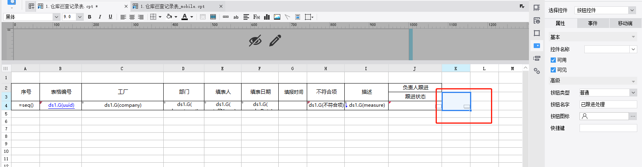Apply italic formatting
This screenshot has height=167, width=642.
point(100,17)
